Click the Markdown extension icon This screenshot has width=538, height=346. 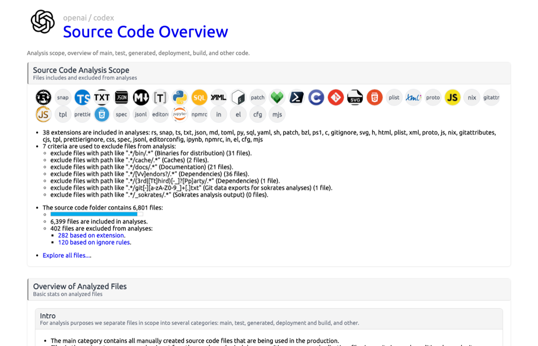click(x=141, y=97)
